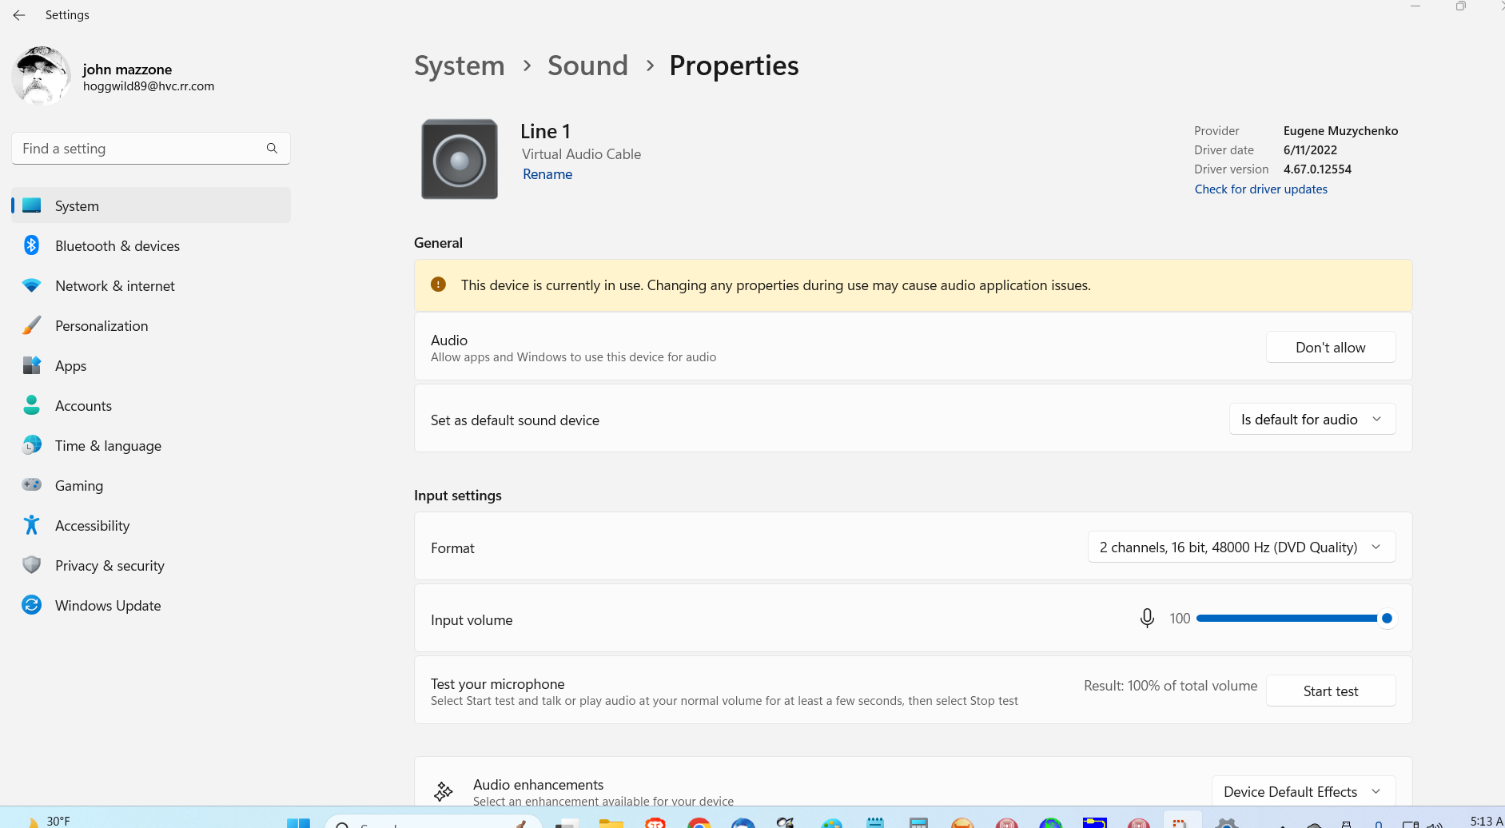Click the input volume slider handle
The height and width of the screenshot is (828, 1505).
(1387, 619)
